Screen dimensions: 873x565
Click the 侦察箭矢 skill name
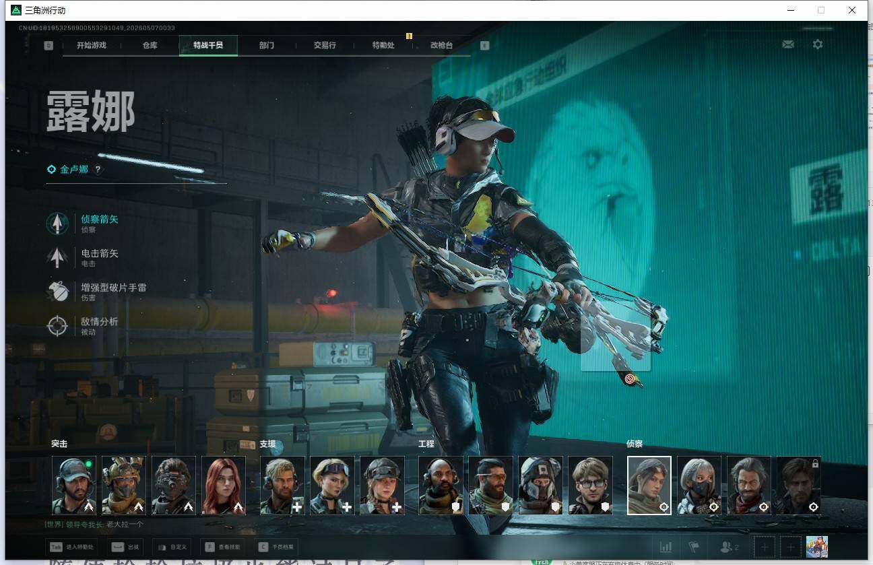99,220
